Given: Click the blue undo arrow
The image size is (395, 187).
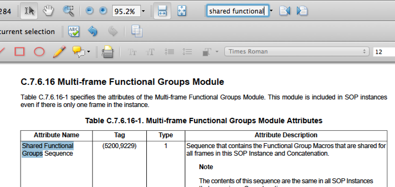Looking at the screenshot, I should coord(93,32).
